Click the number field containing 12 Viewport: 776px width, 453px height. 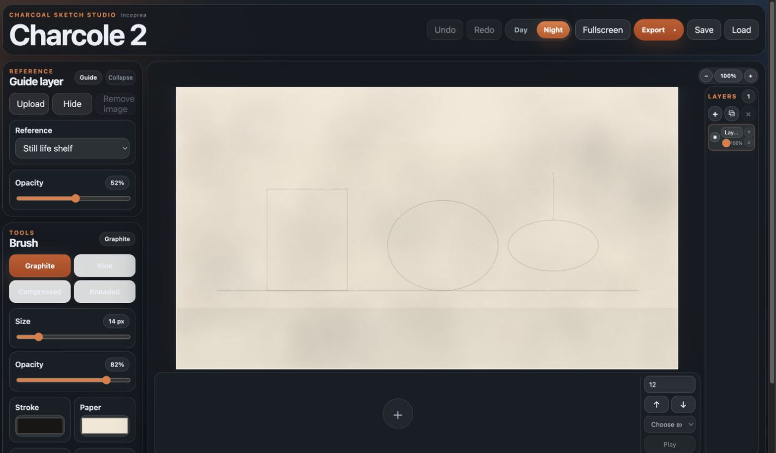[670, 384]
